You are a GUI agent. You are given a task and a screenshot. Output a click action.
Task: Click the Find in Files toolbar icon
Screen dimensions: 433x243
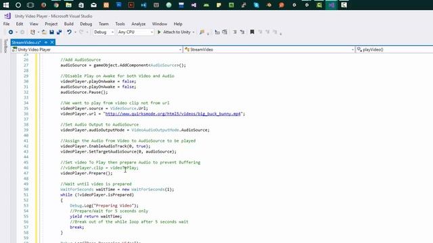point(202,32)
